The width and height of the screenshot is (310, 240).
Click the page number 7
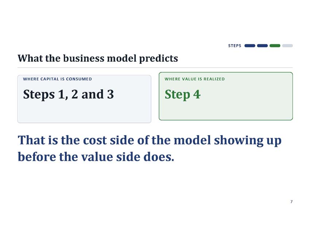291,202
